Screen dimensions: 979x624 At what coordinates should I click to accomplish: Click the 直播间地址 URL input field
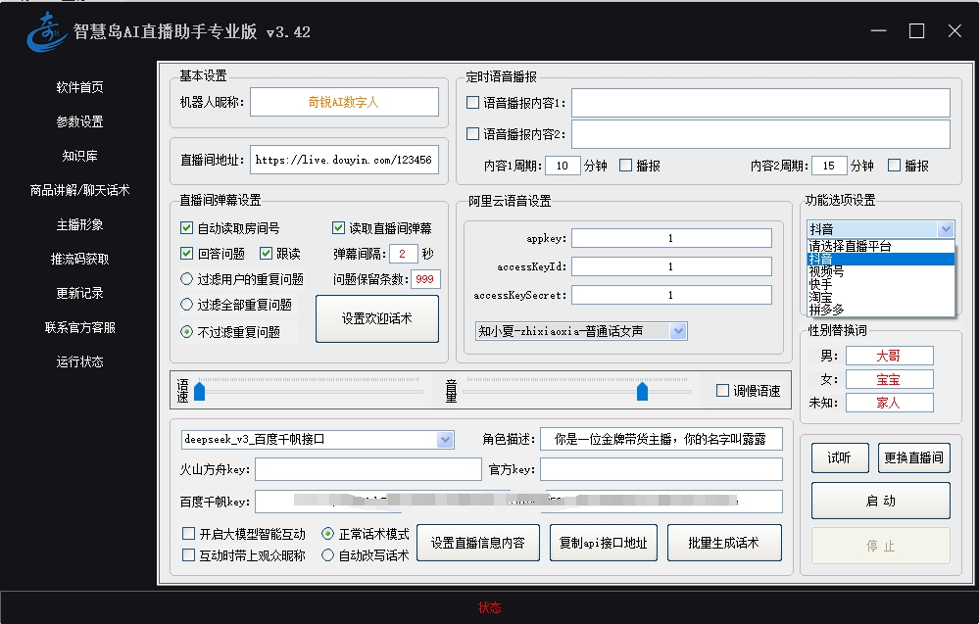pos(343,160)
